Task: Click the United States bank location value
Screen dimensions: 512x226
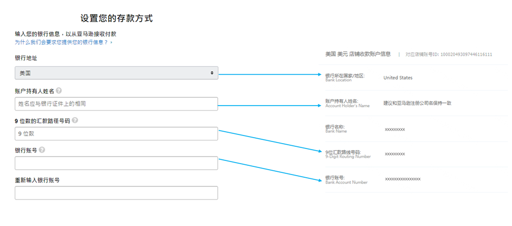Action: click(x=398, y=78)
